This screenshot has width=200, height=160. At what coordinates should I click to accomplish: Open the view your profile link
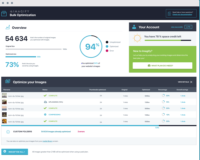tap(177, 27)
